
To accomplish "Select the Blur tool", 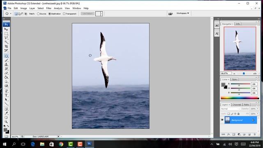I will pos(6,81).
